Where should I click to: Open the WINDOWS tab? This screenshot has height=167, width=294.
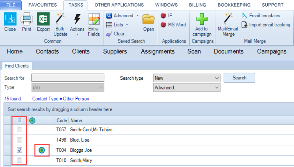point(166,5)
